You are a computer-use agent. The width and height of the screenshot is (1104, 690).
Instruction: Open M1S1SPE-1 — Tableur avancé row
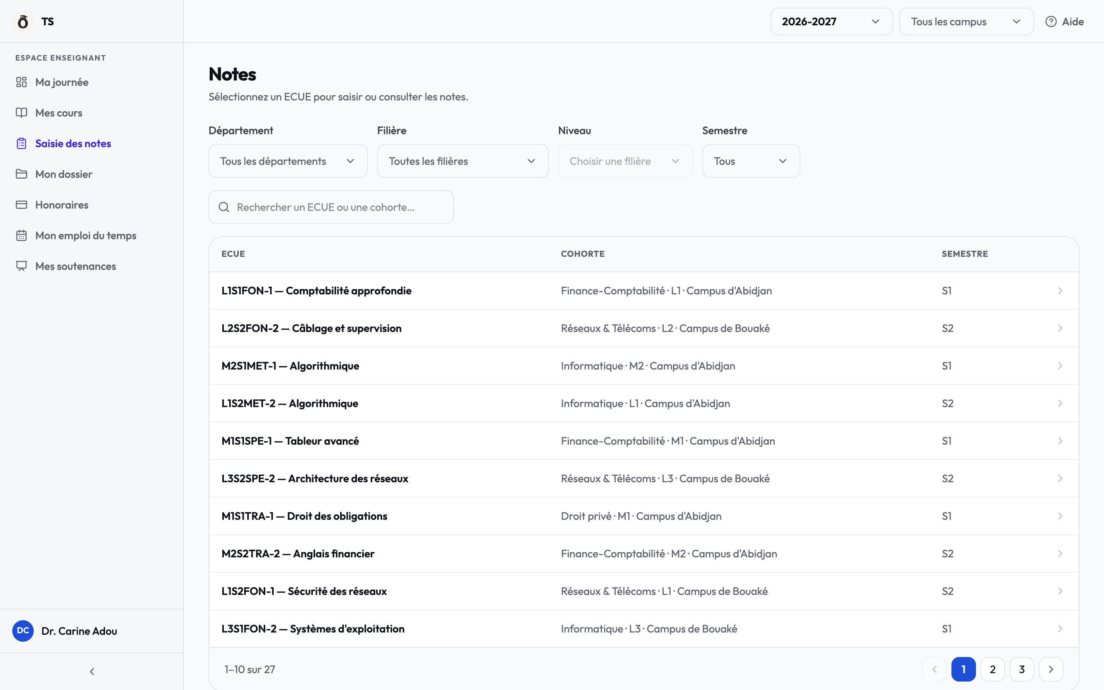pyautogui.click(x=644, y=441)
